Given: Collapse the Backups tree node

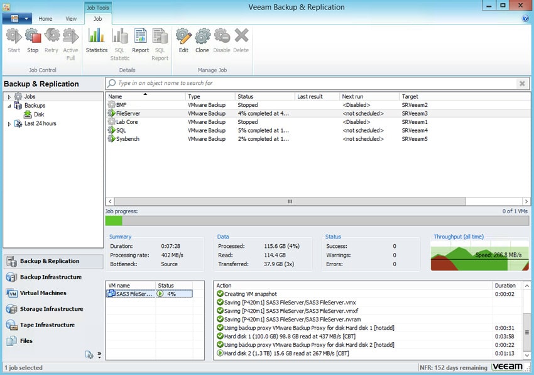Looking at the screenshot, I should click(9, 106).
